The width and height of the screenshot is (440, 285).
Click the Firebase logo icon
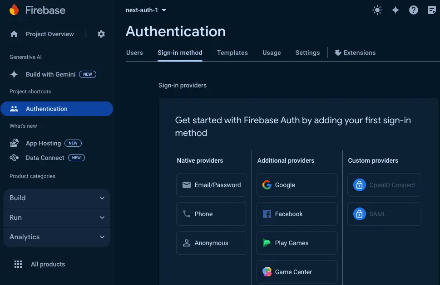pos(14,10)
